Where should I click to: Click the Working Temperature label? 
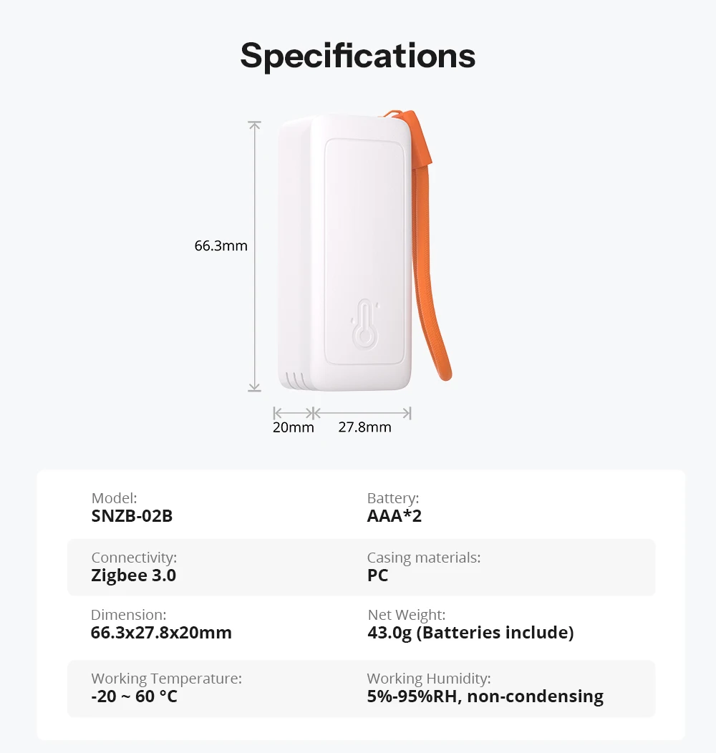pyautogui.click(x=166, y=679)
